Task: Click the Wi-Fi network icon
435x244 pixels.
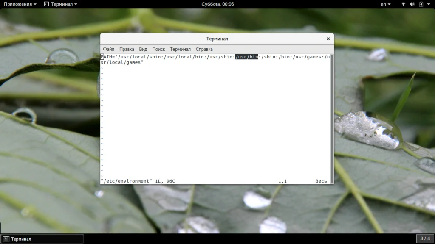Action: [x=403, y=4]
